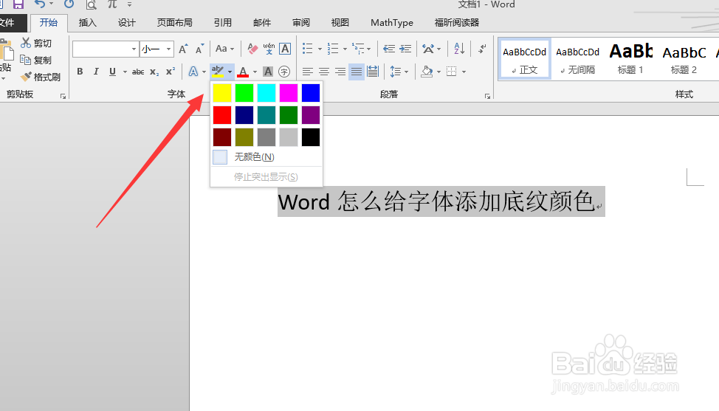The height and width of the screenshot is (411, 719).
Task: Click the numbered list icon
Action: pyautogui.click(x=333, y=49)
